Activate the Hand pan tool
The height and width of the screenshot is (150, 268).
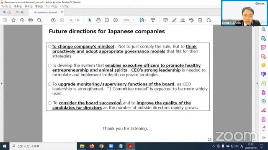click(98, 20)
